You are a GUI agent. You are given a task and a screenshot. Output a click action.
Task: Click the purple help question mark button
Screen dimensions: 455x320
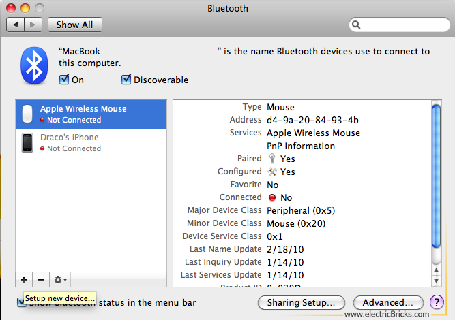pyautogui.click(x=437, y=302)
